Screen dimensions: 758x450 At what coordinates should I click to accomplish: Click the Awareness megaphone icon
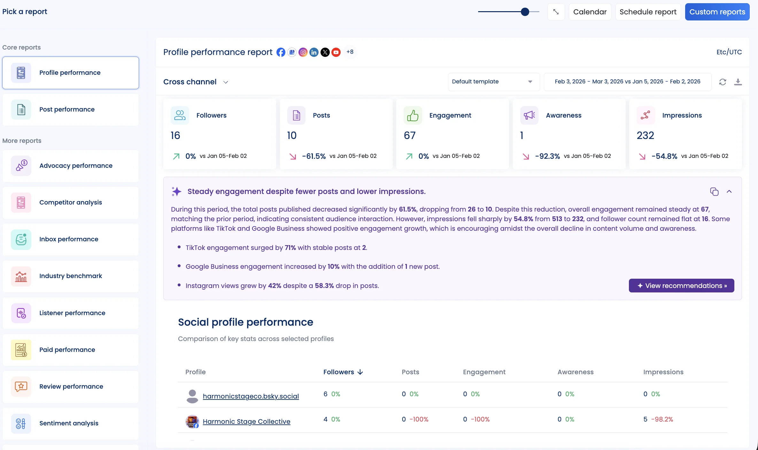[x=530, y=115]
